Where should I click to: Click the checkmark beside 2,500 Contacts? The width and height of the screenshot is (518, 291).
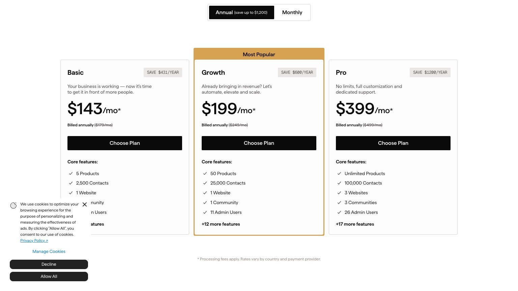coord(71,183)
